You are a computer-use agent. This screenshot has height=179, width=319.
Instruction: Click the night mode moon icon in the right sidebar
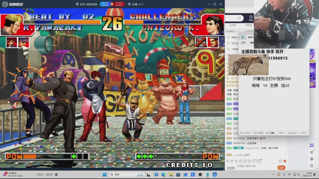(311, 152)
